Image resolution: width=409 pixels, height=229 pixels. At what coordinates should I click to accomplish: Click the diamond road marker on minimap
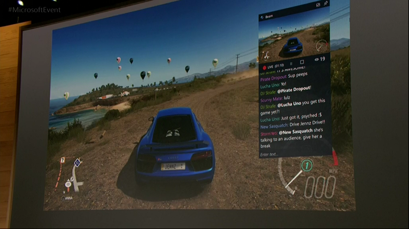click(x=77, y=163)
